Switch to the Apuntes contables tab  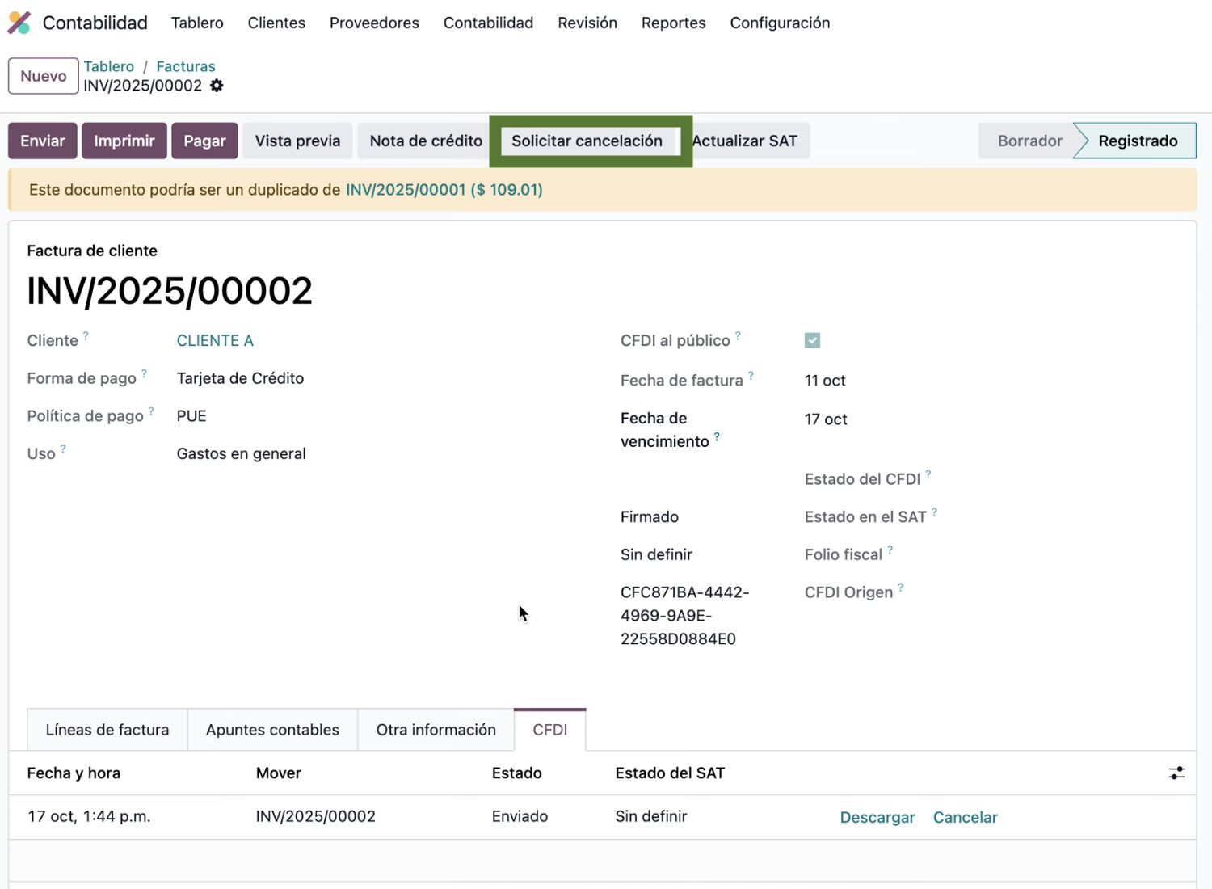coord(272,730)
